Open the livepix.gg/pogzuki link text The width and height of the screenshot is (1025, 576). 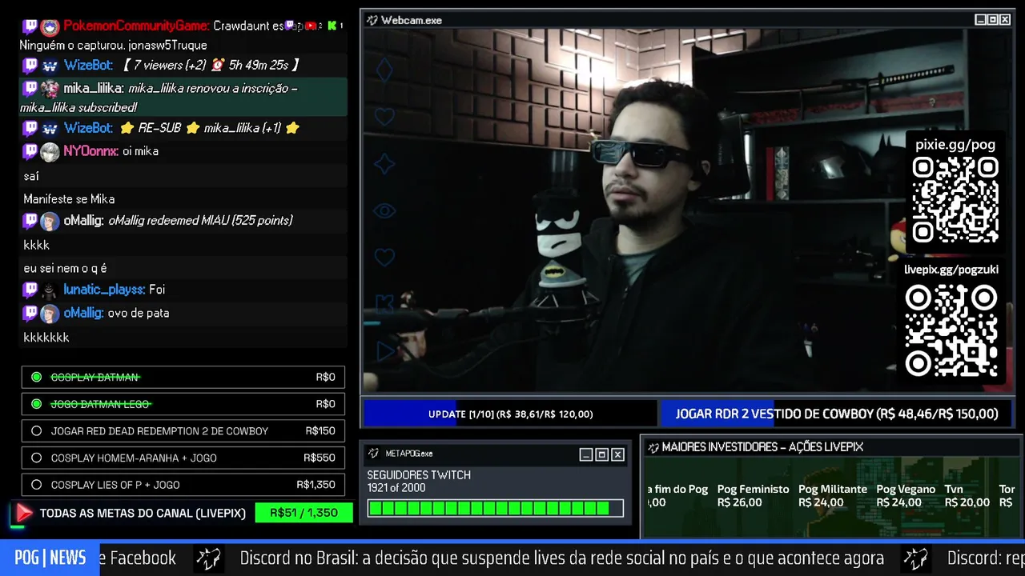coord(951,270)
